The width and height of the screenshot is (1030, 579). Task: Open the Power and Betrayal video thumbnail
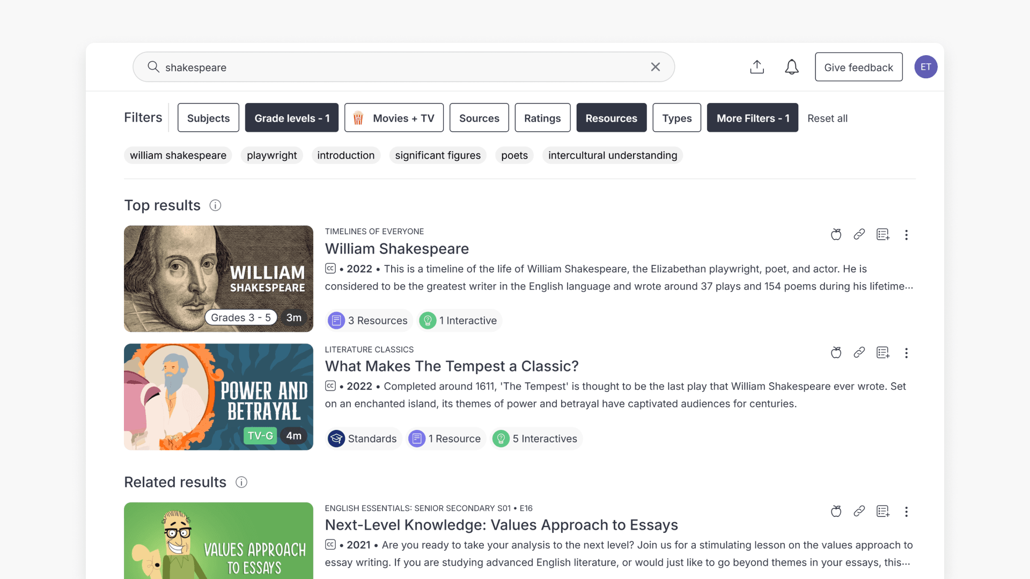(x=218, y=397)
